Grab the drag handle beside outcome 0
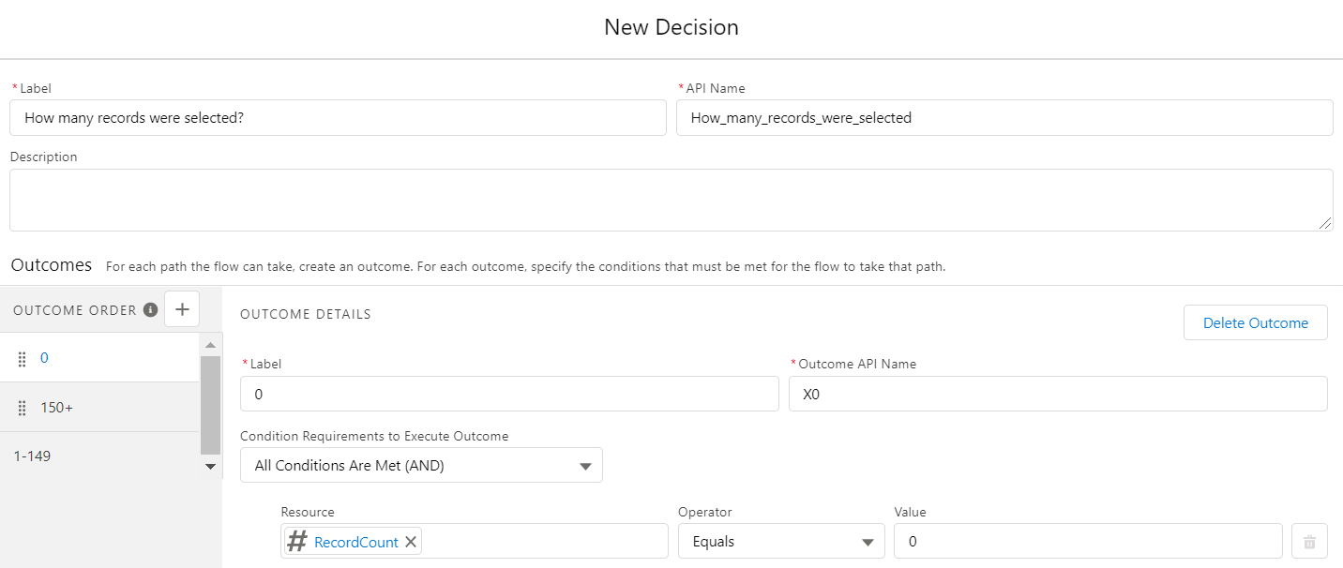 21,357
